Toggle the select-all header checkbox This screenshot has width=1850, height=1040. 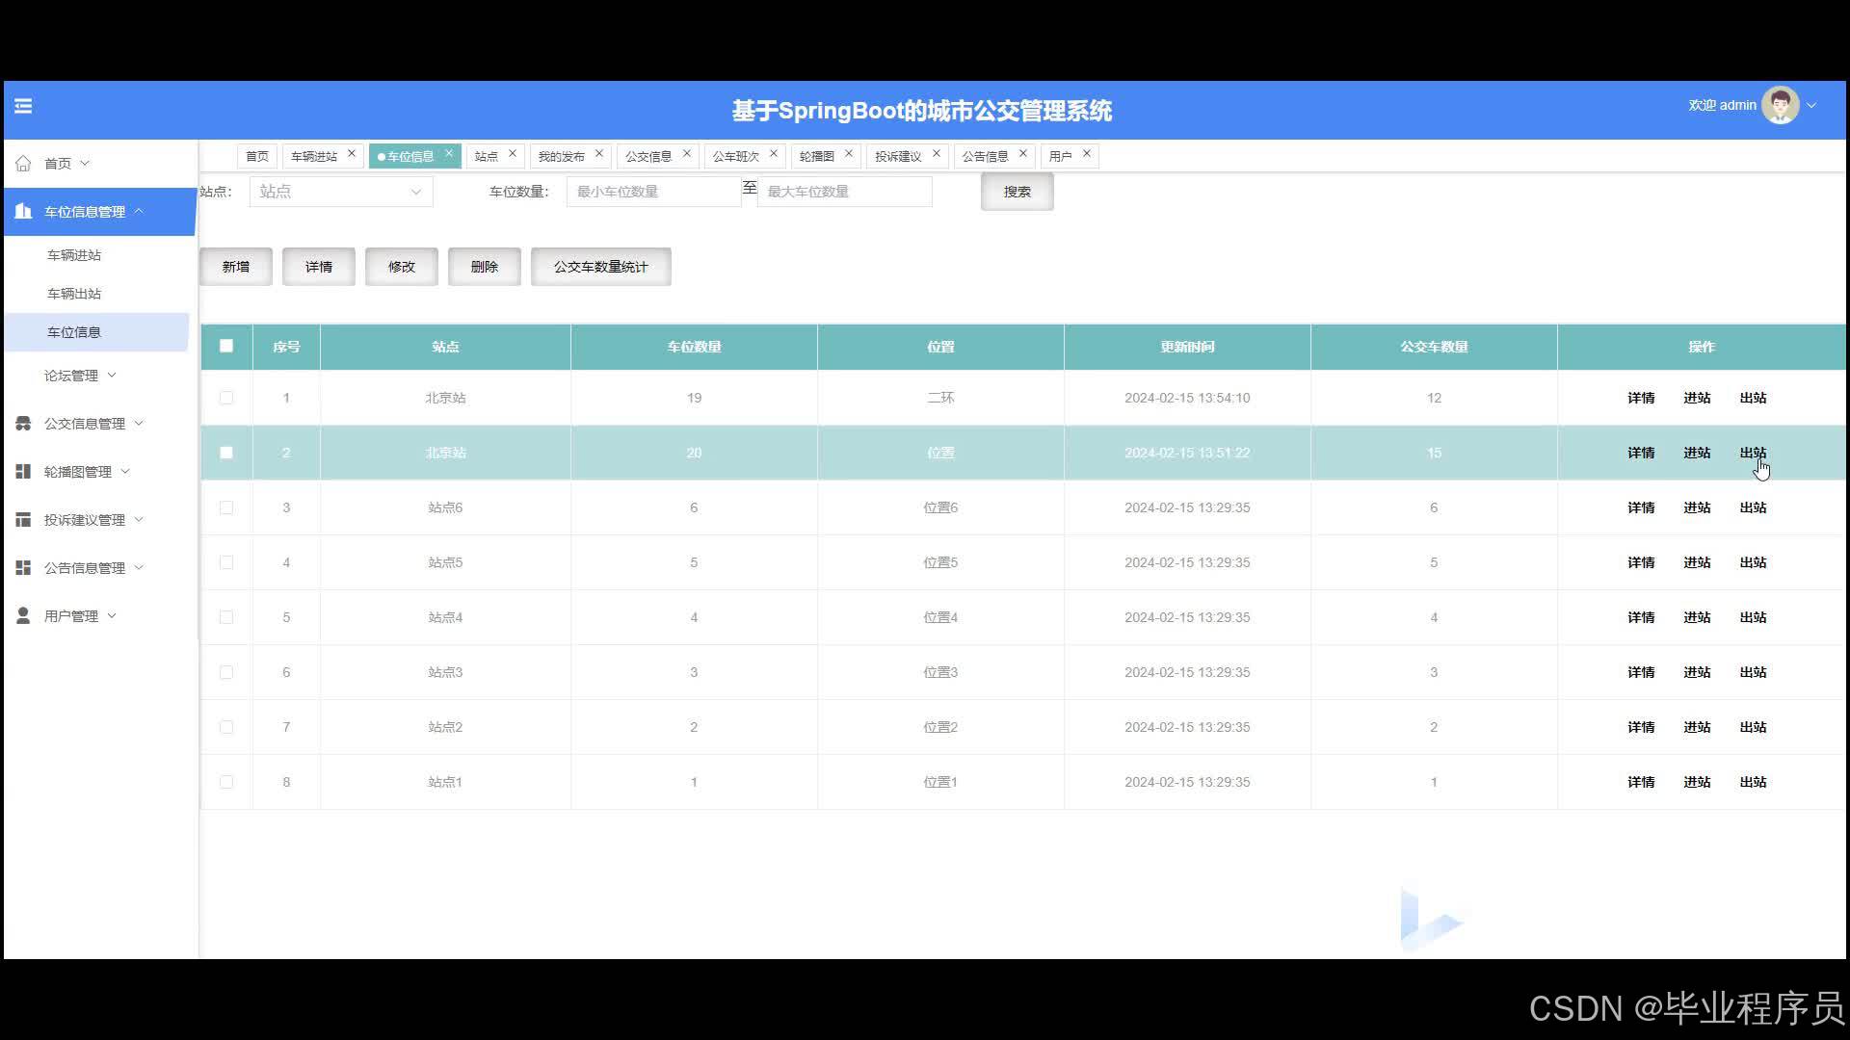click(226, 347)
